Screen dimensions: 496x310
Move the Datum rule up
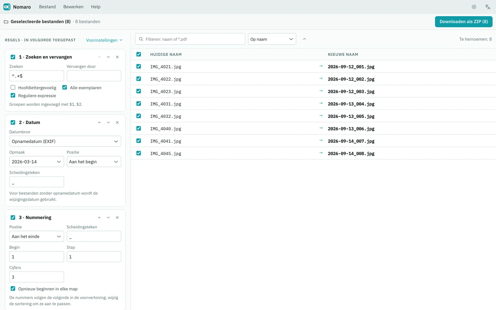click(x=99, y=122)
